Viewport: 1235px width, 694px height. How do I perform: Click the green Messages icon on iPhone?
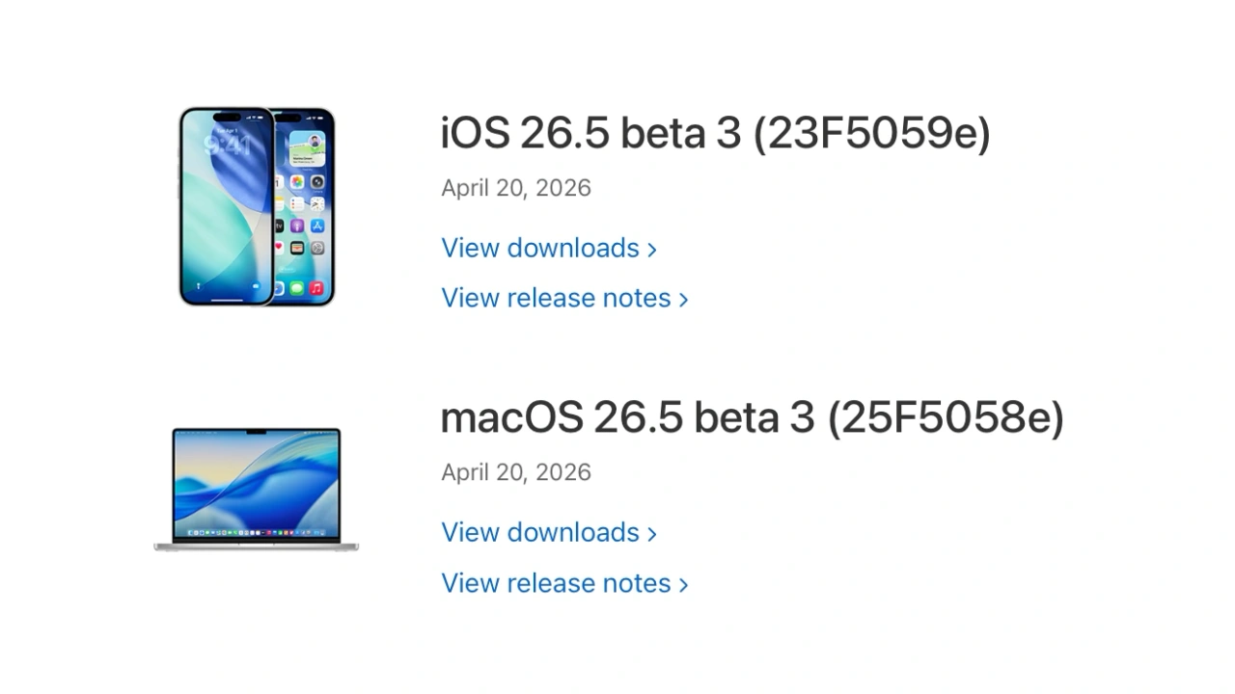(297, 288)
